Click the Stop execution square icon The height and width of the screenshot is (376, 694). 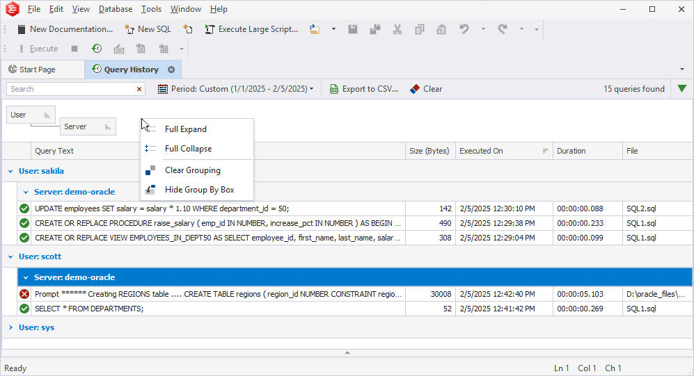click(x=74, y=49)
